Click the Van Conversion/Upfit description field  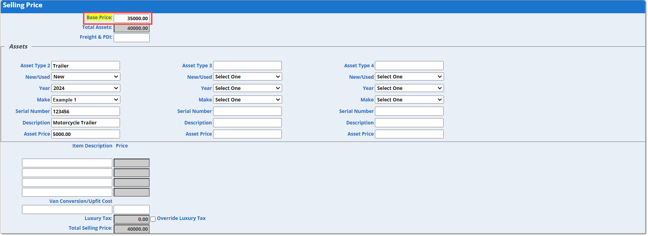coord(67,210)
